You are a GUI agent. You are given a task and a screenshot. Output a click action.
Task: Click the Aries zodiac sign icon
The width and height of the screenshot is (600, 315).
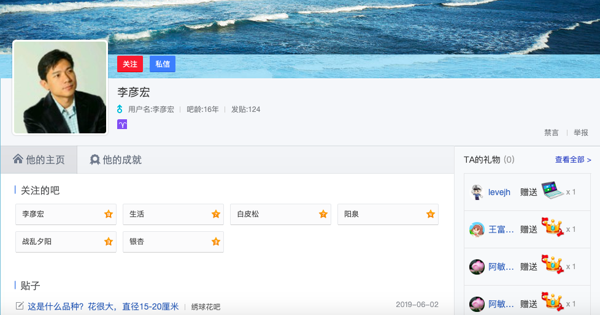click(x=122, y=124)
